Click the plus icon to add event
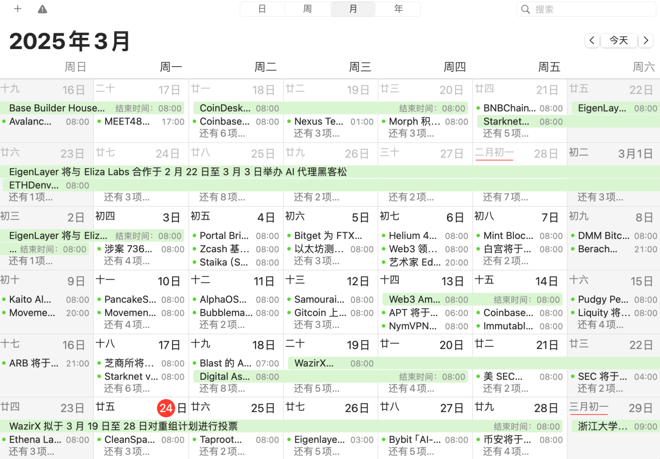Viewport: 660px width, 459px height. click(x=18, y=9)
